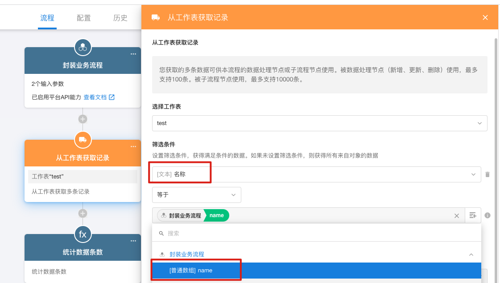The image size is (500, 283).
Task: Open more options on 封装业务流程 node
Action: (x=133, y=54)
